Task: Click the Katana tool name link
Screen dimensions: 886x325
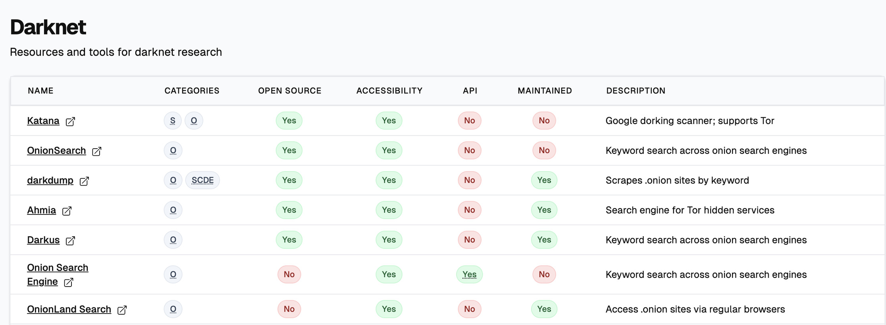Action: pyautogui.click(x=43, y=121)
